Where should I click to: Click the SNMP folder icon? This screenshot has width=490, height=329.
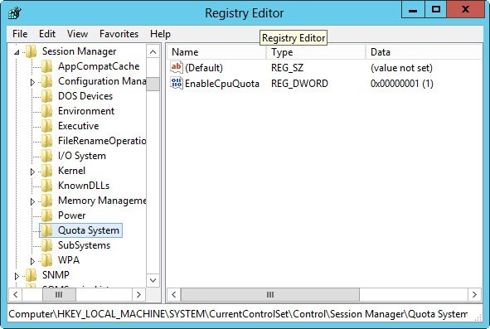pos(32,275)
